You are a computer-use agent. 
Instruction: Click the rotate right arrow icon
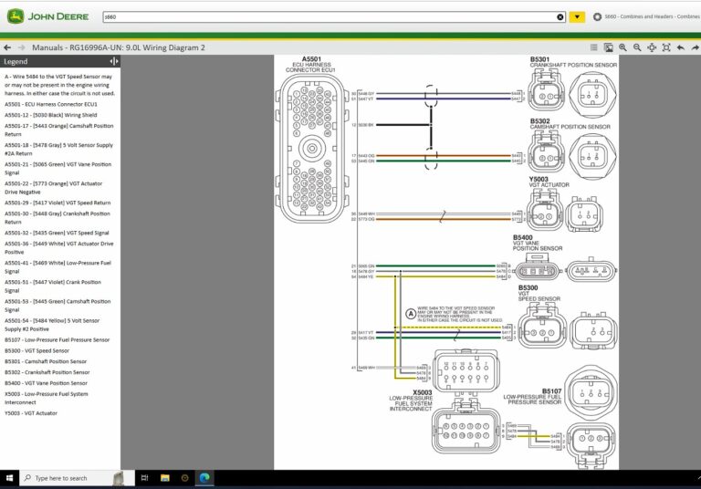coord(695,47)
